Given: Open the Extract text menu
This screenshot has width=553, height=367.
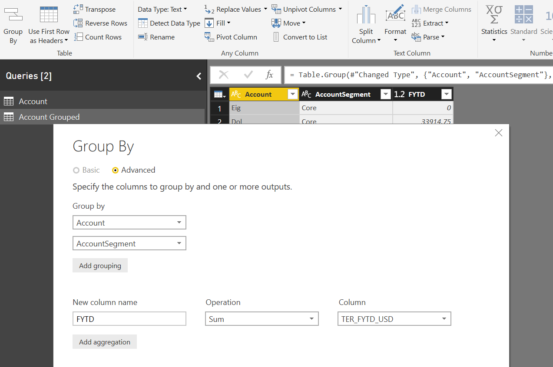Looking at the screenshot, I should (430, 23).
